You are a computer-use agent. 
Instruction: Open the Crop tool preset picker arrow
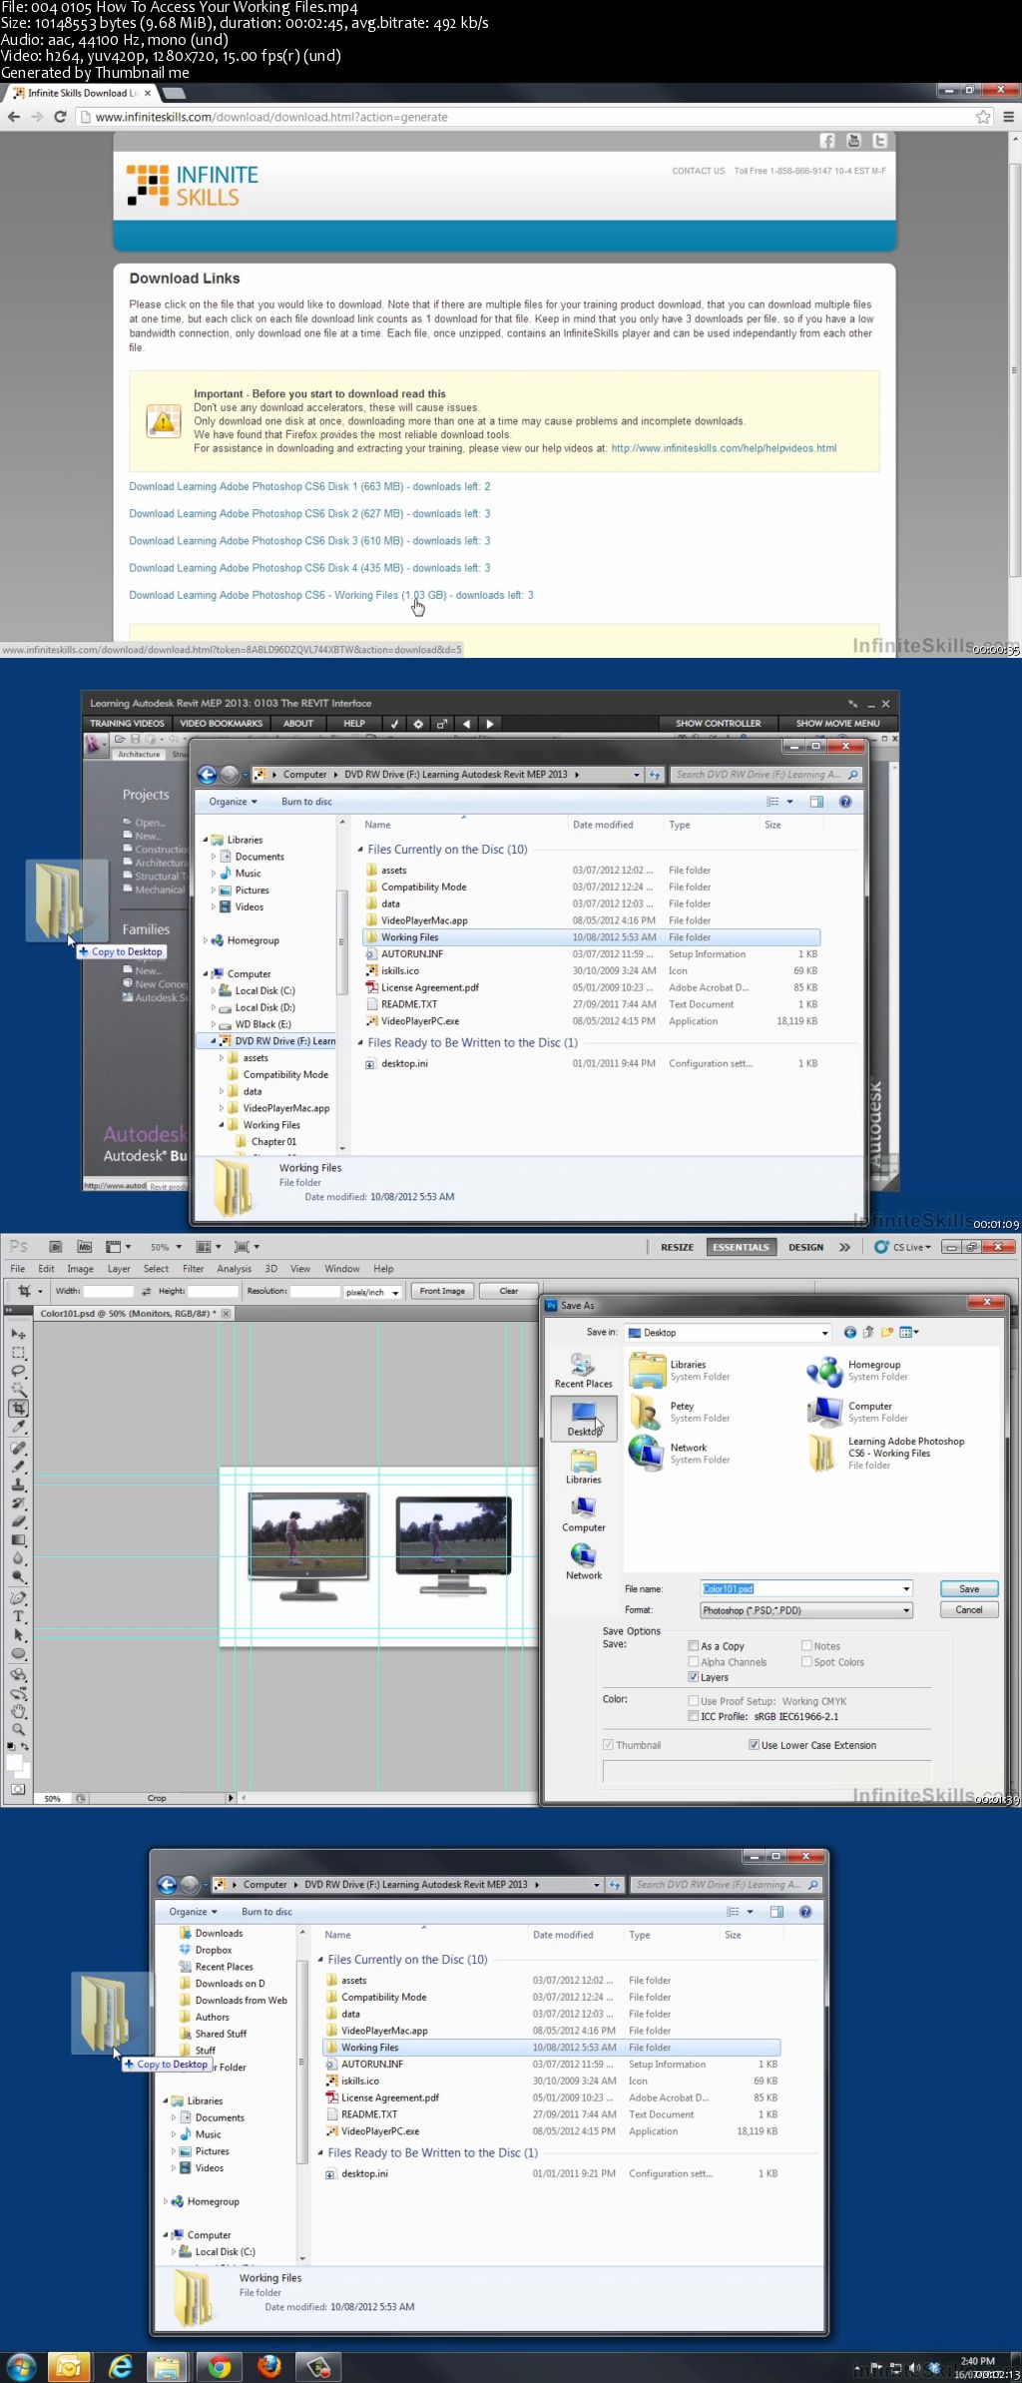coord(40,1291)
